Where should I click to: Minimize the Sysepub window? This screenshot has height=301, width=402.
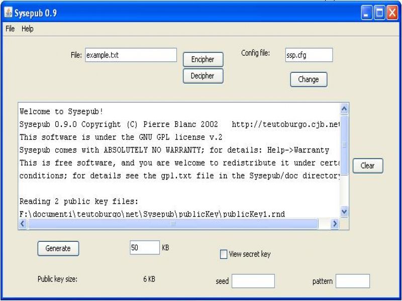click(x=366, y=13)
